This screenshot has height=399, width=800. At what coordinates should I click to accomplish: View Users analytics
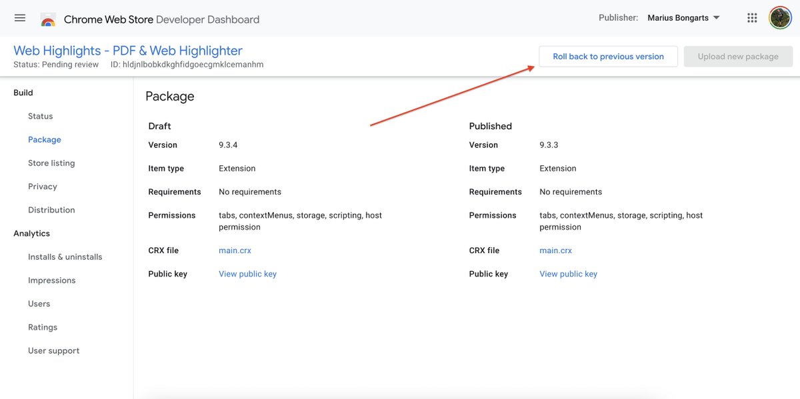39,304
